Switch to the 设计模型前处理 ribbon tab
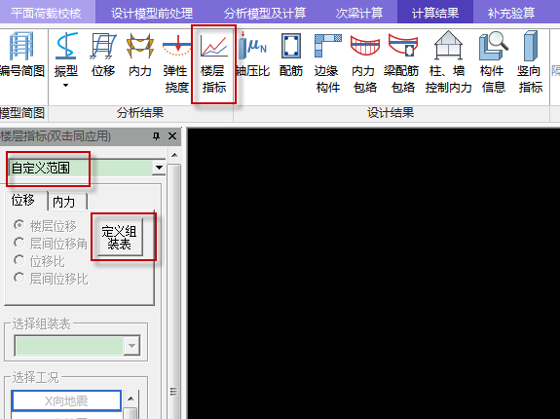560x419 pixels. [x=152, y=13]
